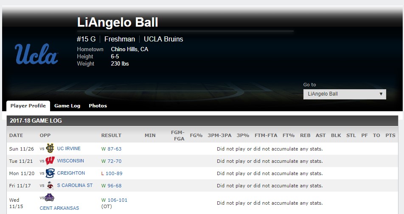The height and width of the screenshot is (214, 404).
Task: Select the Player Profile tab
Action: pyautogui.click(x=28, y=106)
